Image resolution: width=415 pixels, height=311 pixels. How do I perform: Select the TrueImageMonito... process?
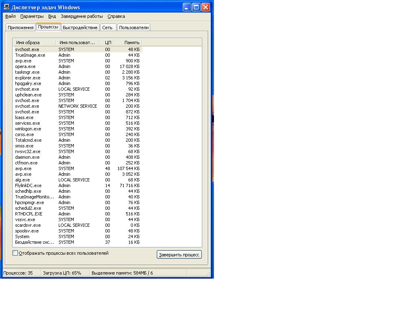77,197
